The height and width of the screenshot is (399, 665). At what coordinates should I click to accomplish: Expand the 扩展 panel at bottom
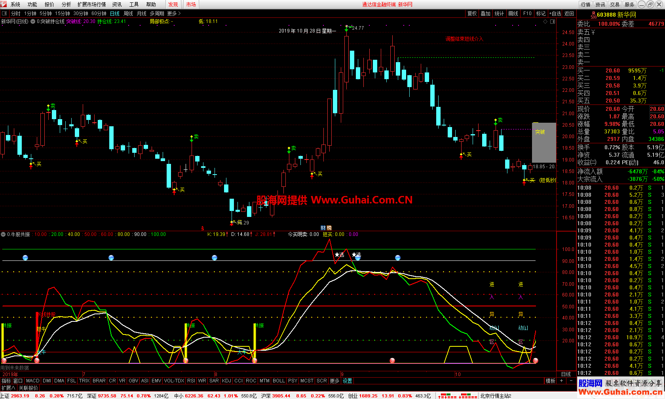pyautogui.click(x=8, y=388)
